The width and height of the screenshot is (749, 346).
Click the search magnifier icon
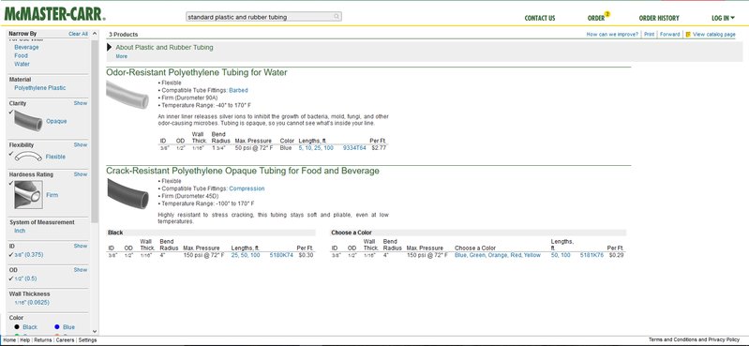[337, 17]
